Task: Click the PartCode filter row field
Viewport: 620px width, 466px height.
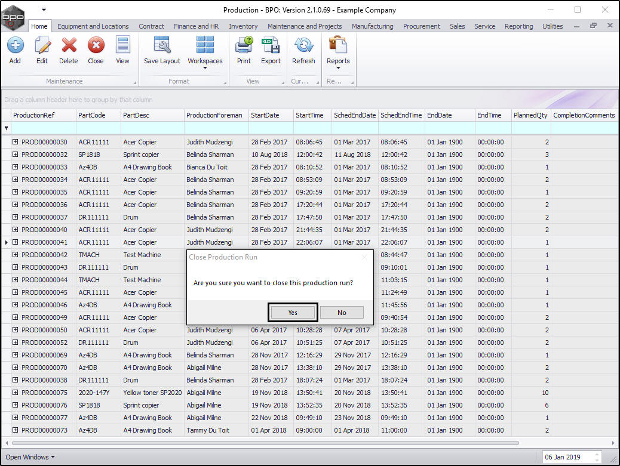Action: click(98, 128)
